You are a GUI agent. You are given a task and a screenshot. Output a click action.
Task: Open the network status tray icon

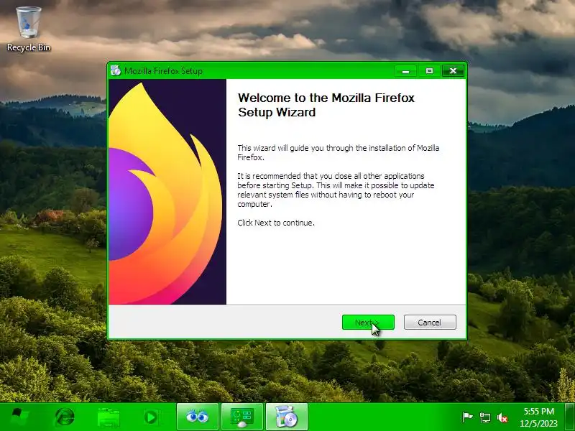484,417
